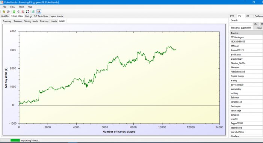Click the green dollar sign icon
Screen dimensions: 263x143
click(14, 12)
